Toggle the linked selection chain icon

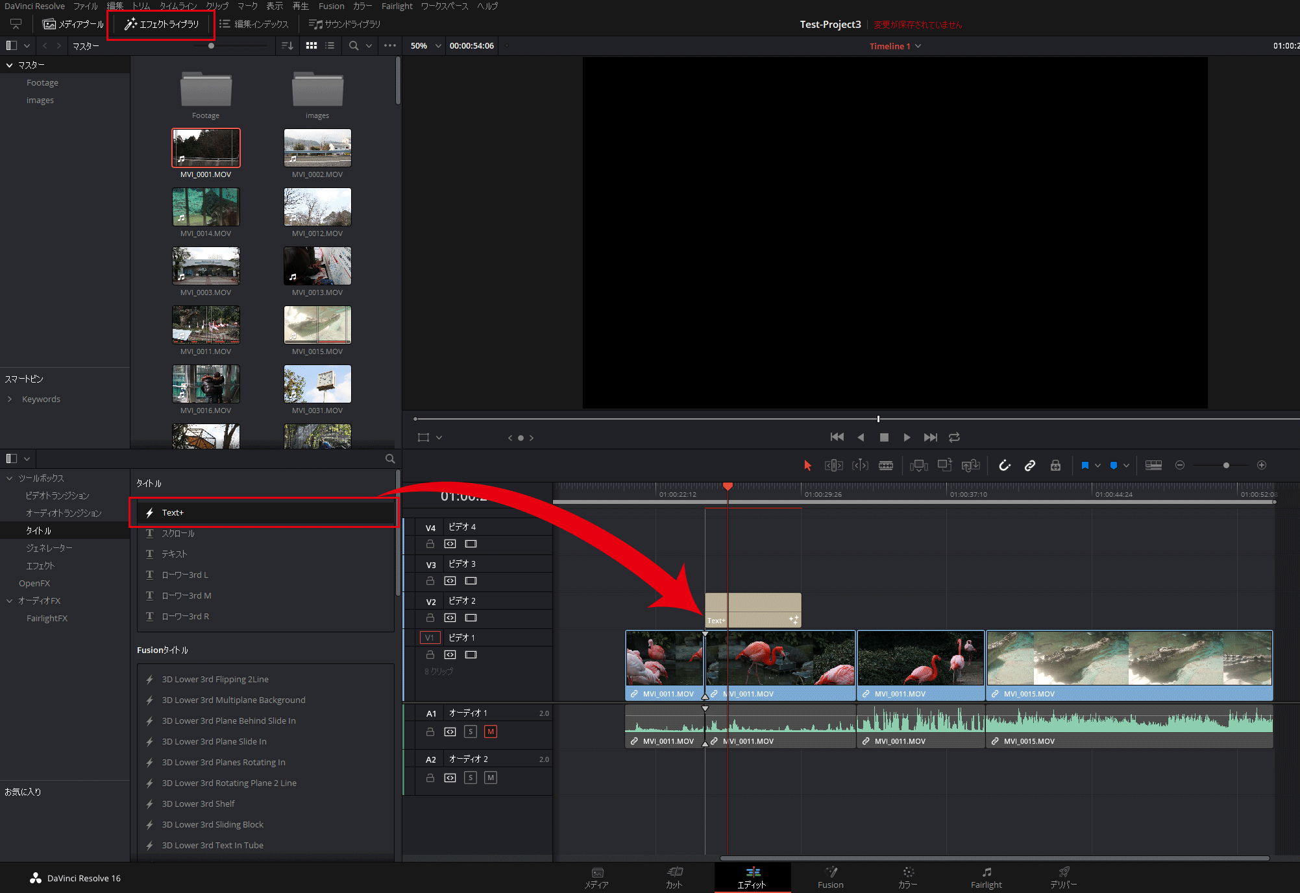click(1030, 466)
